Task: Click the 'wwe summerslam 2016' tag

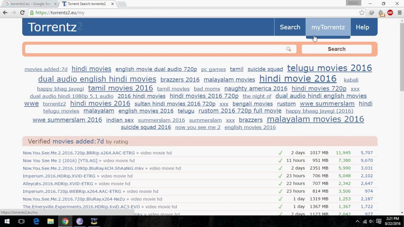Action: (x=67, y=120)
